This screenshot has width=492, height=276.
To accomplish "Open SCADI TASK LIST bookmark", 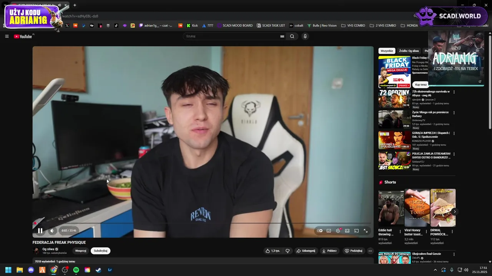I will point(271,26).
